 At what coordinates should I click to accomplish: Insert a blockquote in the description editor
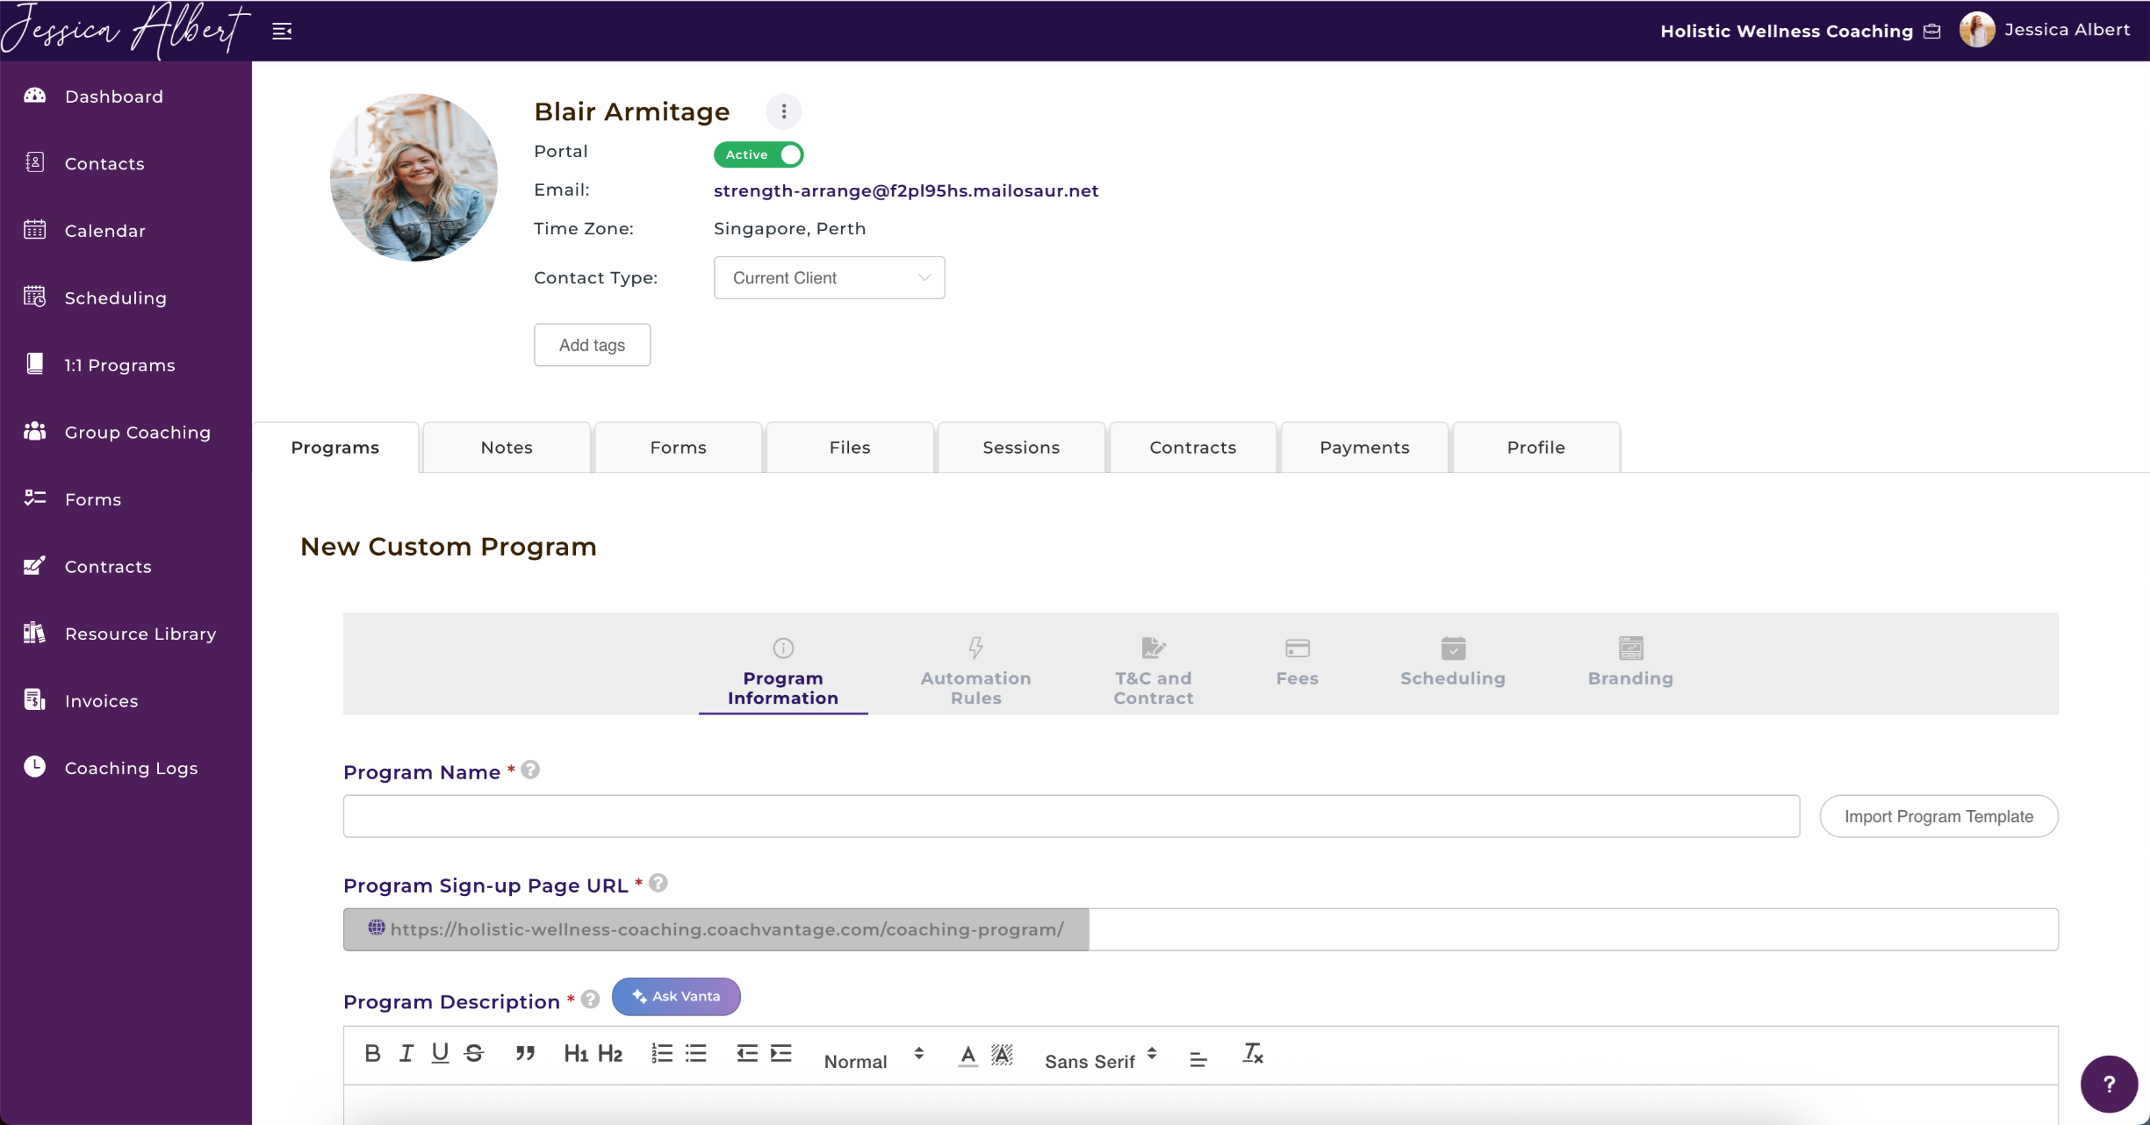525,1053
